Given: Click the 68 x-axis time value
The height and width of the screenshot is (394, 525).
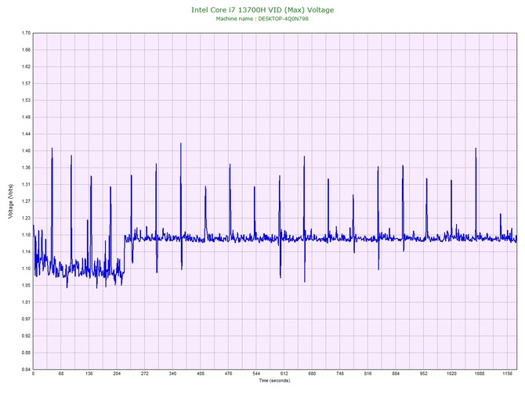Looking at the screenshot, I should coord(61,374).
